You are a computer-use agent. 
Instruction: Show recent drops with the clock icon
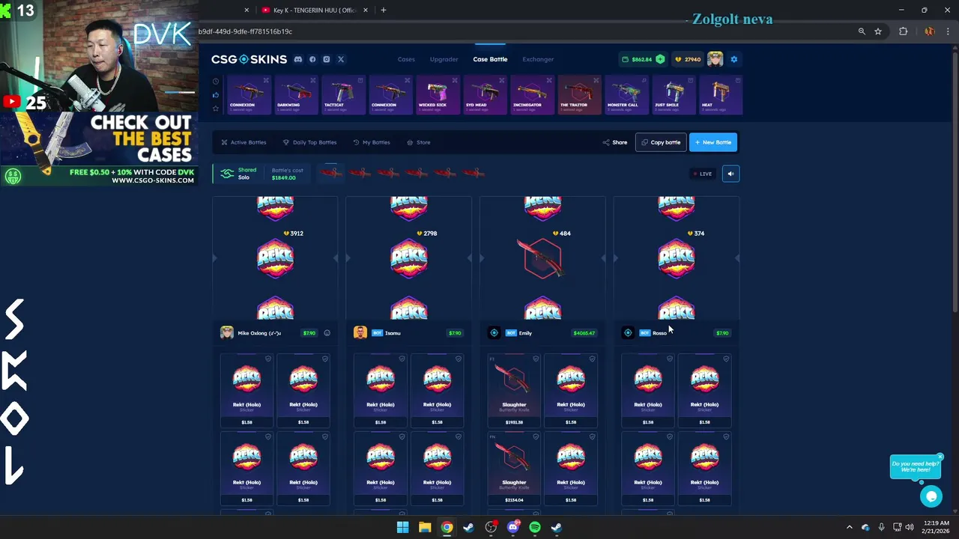(x=216, y=82)
